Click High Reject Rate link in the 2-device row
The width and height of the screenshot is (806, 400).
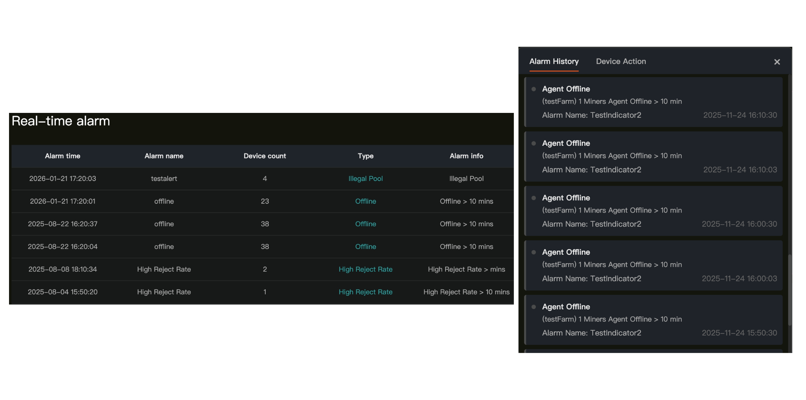pyautogui.click(x=365, y=269)
